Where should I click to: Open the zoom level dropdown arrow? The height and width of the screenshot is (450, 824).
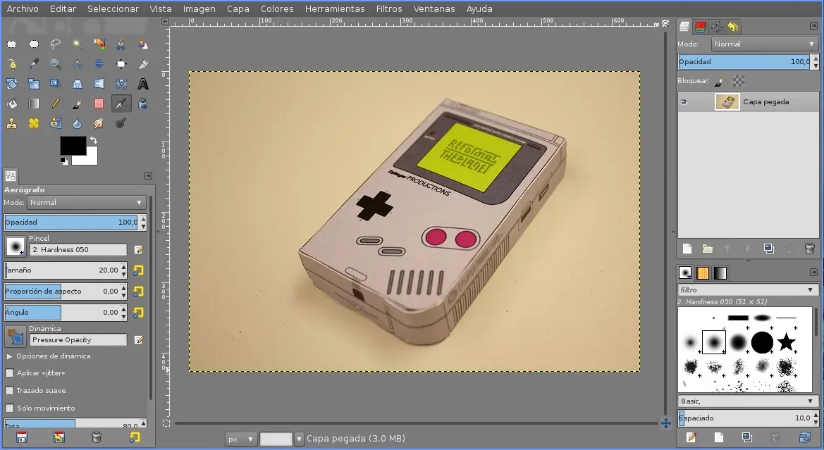[x=299, y=439]
